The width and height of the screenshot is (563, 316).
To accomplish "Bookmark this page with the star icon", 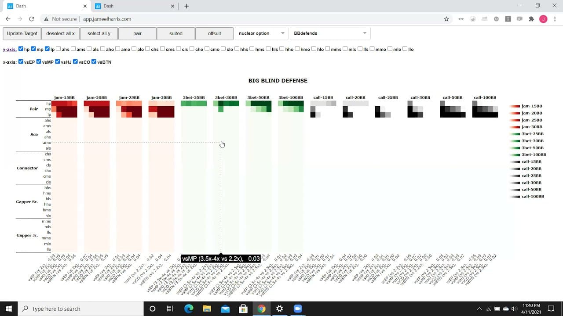I will pos(446,19).
